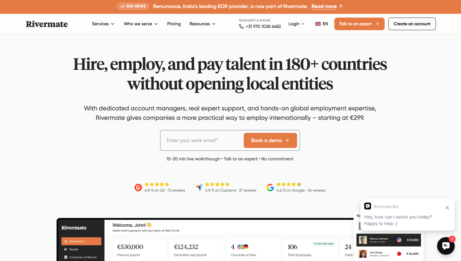The image size is (461, 261).
Task: Open the Login dropdown
Action: pos(296,24)
